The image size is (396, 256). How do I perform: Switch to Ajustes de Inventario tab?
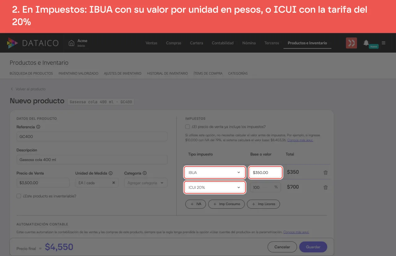tap(123, 73)
